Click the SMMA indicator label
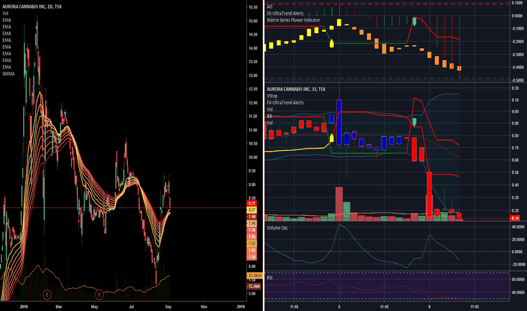 coord(8,74)
